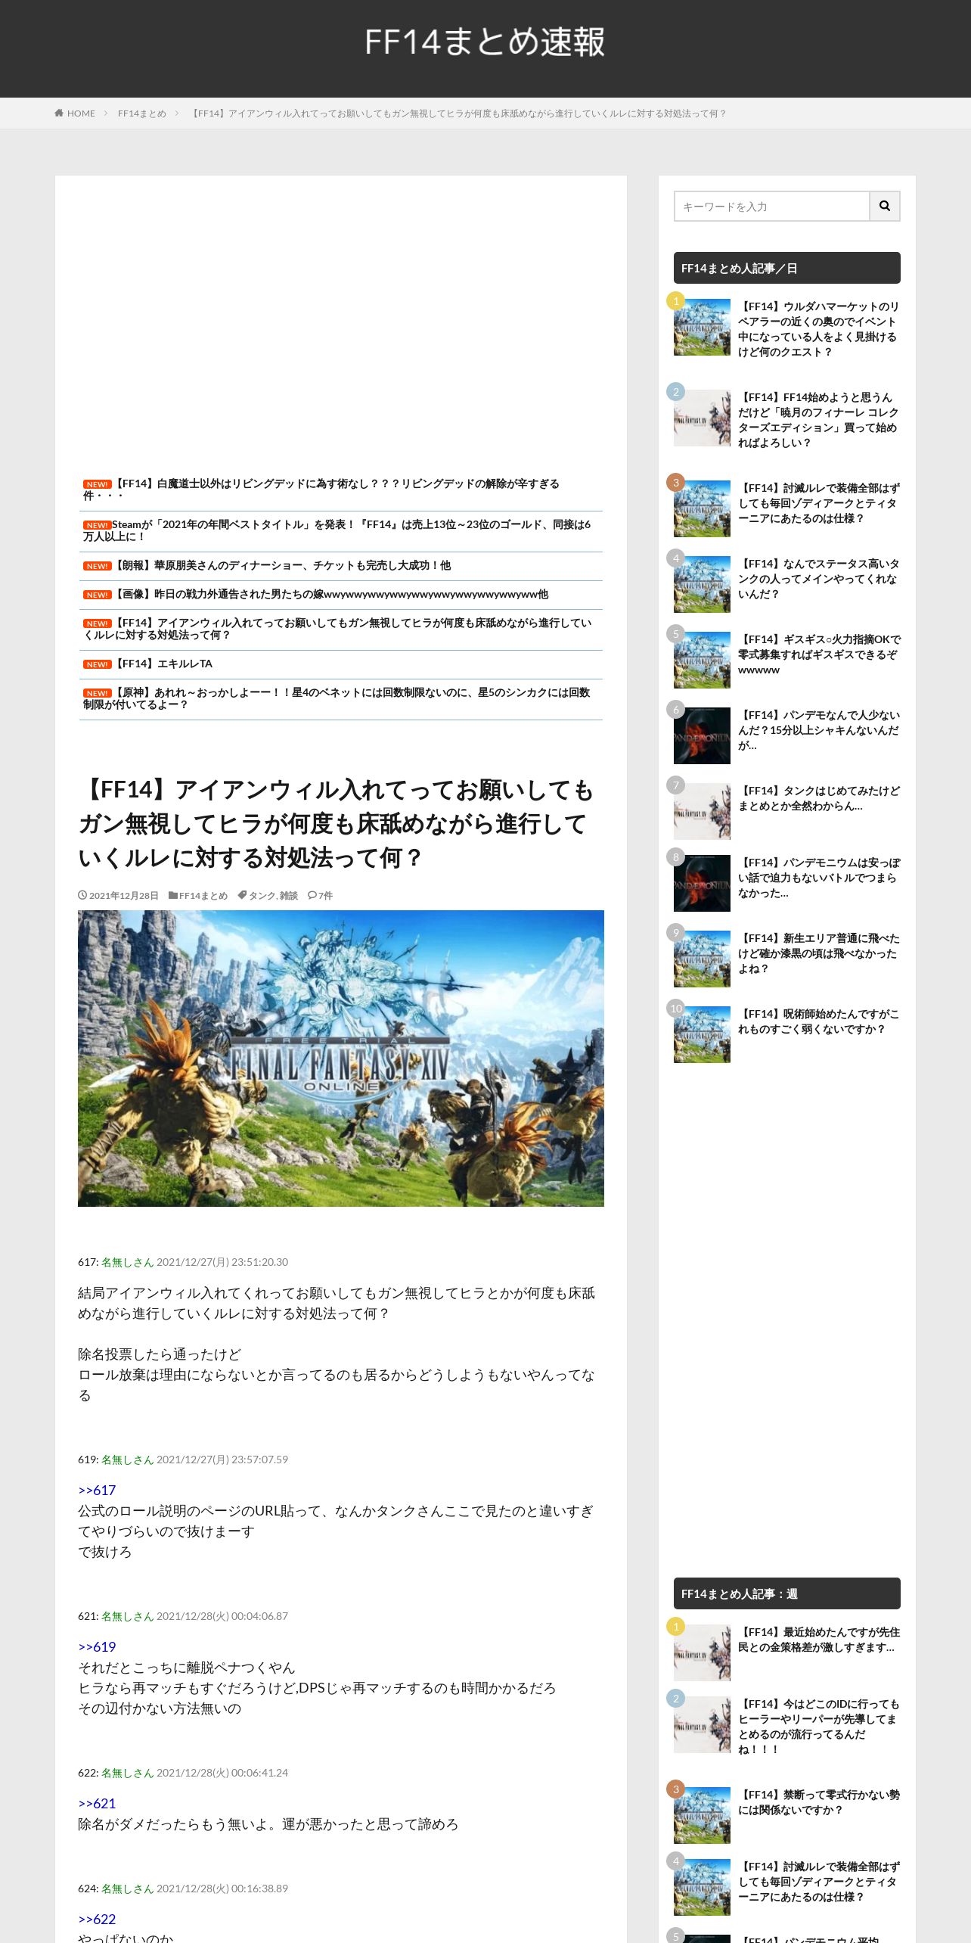Viewport: 971px width, 1943px height.
Task: Open daily ranking 8 パンデモニウムは安っぽい話 article
Action: coord(819,878)
